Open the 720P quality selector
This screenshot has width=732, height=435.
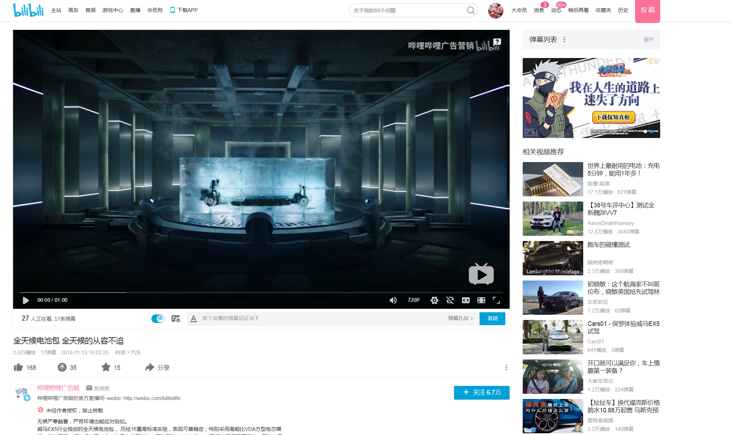pos(413,300)
